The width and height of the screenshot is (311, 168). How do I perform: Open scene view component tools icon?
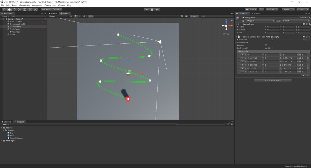tap(182, 16)
